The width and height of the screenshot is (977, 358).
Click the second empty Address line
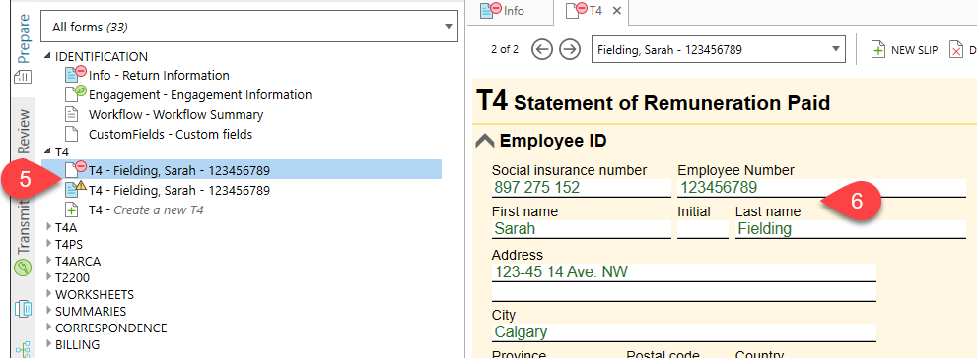coord(683,292)
